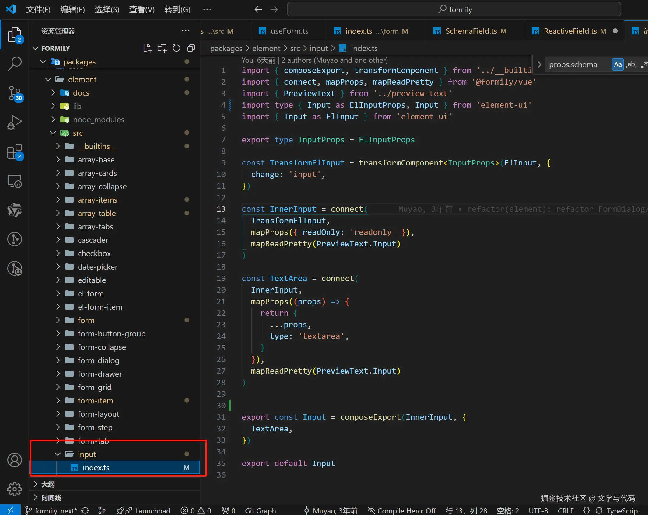Collapse all folders in explorer
648x515 pixels.
point(191,48)
